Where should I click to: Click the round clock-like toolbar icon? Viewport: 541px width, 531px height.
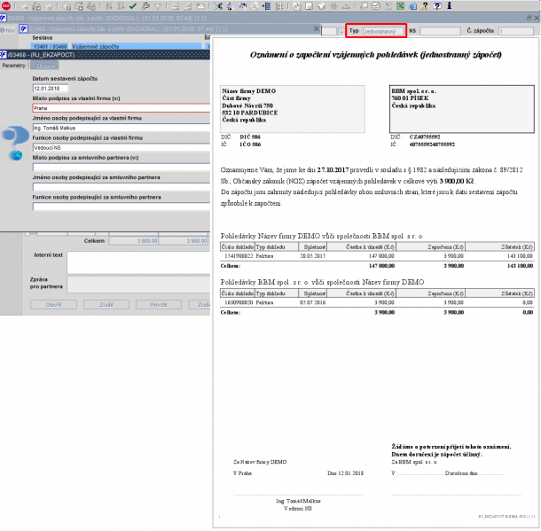(376, 6)
